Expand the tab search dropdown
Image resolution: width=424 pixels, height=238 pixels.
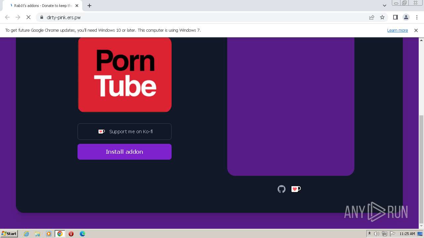coord(385,6)
